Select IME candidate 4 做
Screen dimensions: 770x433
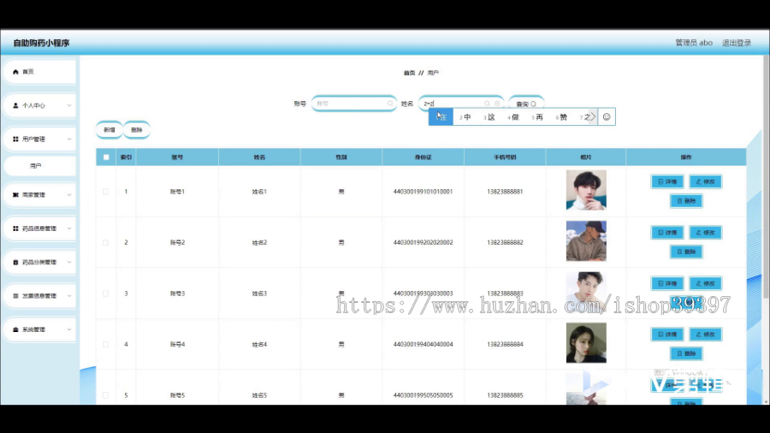[513, 117]
